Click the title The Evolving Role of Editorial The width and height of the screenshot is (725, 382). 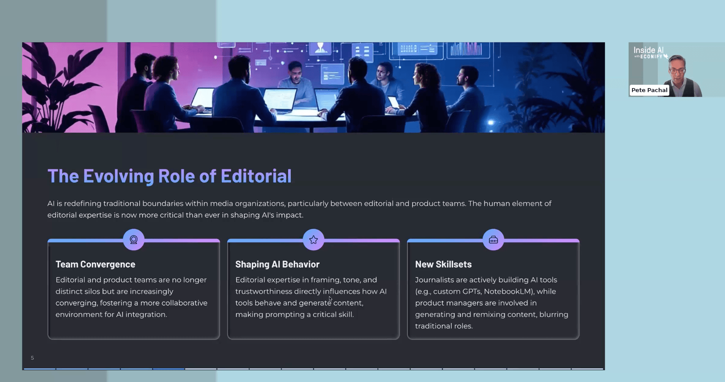(169, 176)
